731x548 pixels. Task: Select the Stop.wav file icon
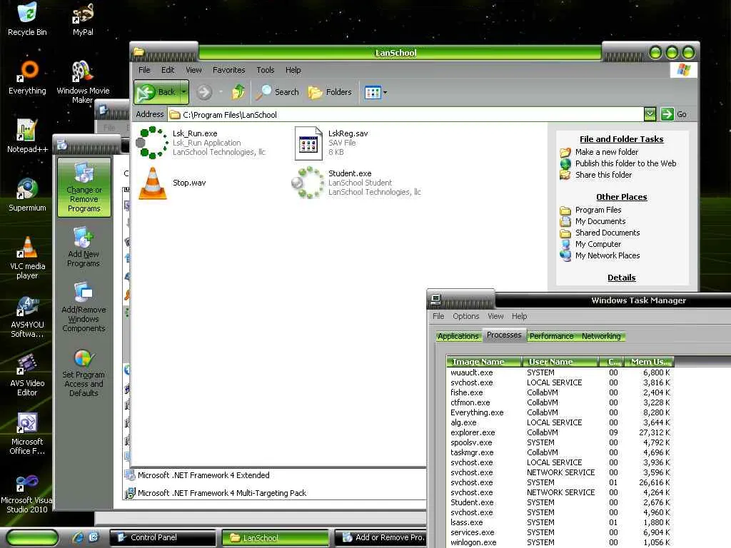(x=153, y=183)
